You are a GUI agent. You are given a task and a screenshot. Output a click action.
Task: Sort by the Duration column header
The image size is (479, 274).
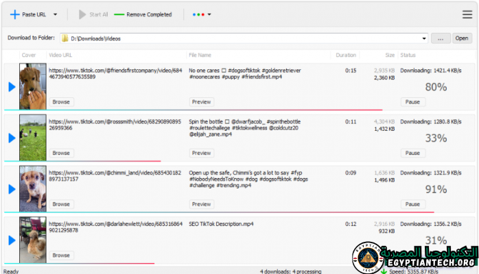(x=346, y=55)
